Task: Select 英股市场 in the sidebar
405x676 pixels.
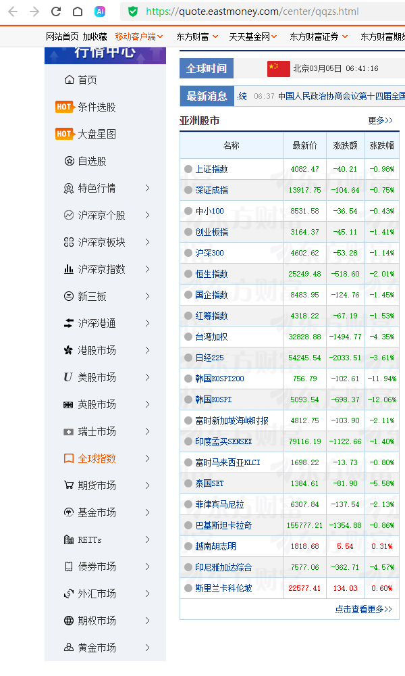Action: click(x=97, y=404)
